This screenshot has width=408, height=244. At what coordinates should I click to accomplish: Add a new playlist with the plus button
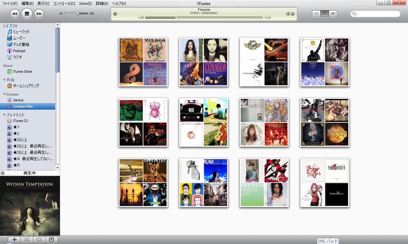[x=14, y=240]
